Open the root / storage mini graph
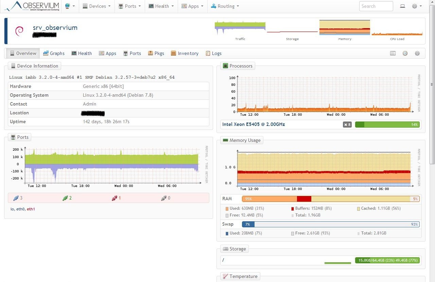The height and width of the screenshot is (282, 435). (x=337, y=261)
